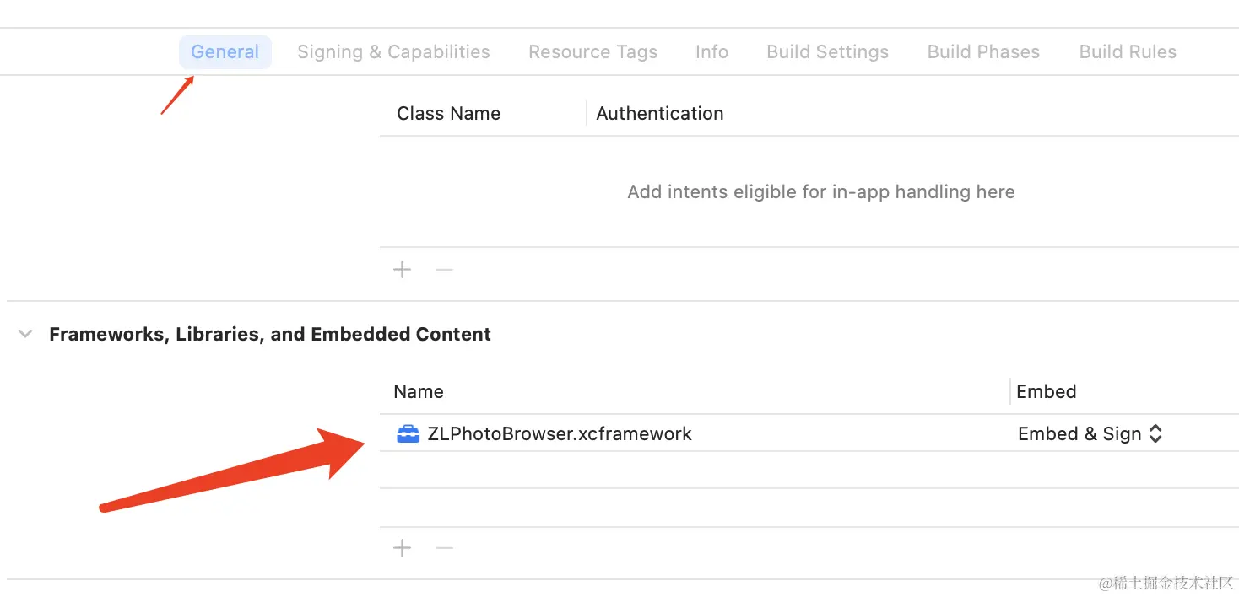Viewport: 1239px width, 597px height.
Task: Add a framework with the plus button
Action: tap(403, 548)
